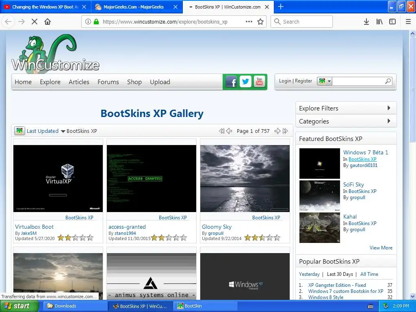The image size is (416, 312).
Task: Open the page actions three-dot menu
Action: coord(249,22)
